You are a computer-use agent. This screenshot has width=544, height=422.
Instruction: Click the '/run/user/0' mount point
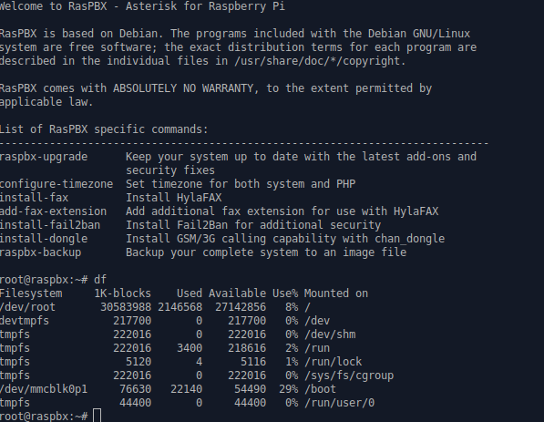pyautogui.click(x=339, y=403)
